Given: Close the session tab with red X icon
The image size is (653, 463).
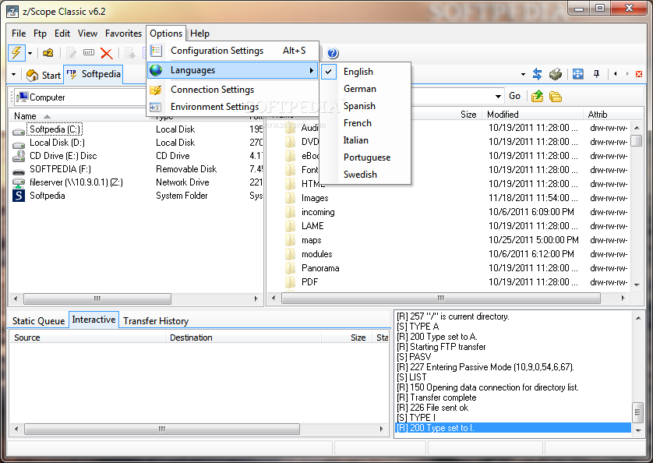Looking at the screenshot, I should (639, 74).
